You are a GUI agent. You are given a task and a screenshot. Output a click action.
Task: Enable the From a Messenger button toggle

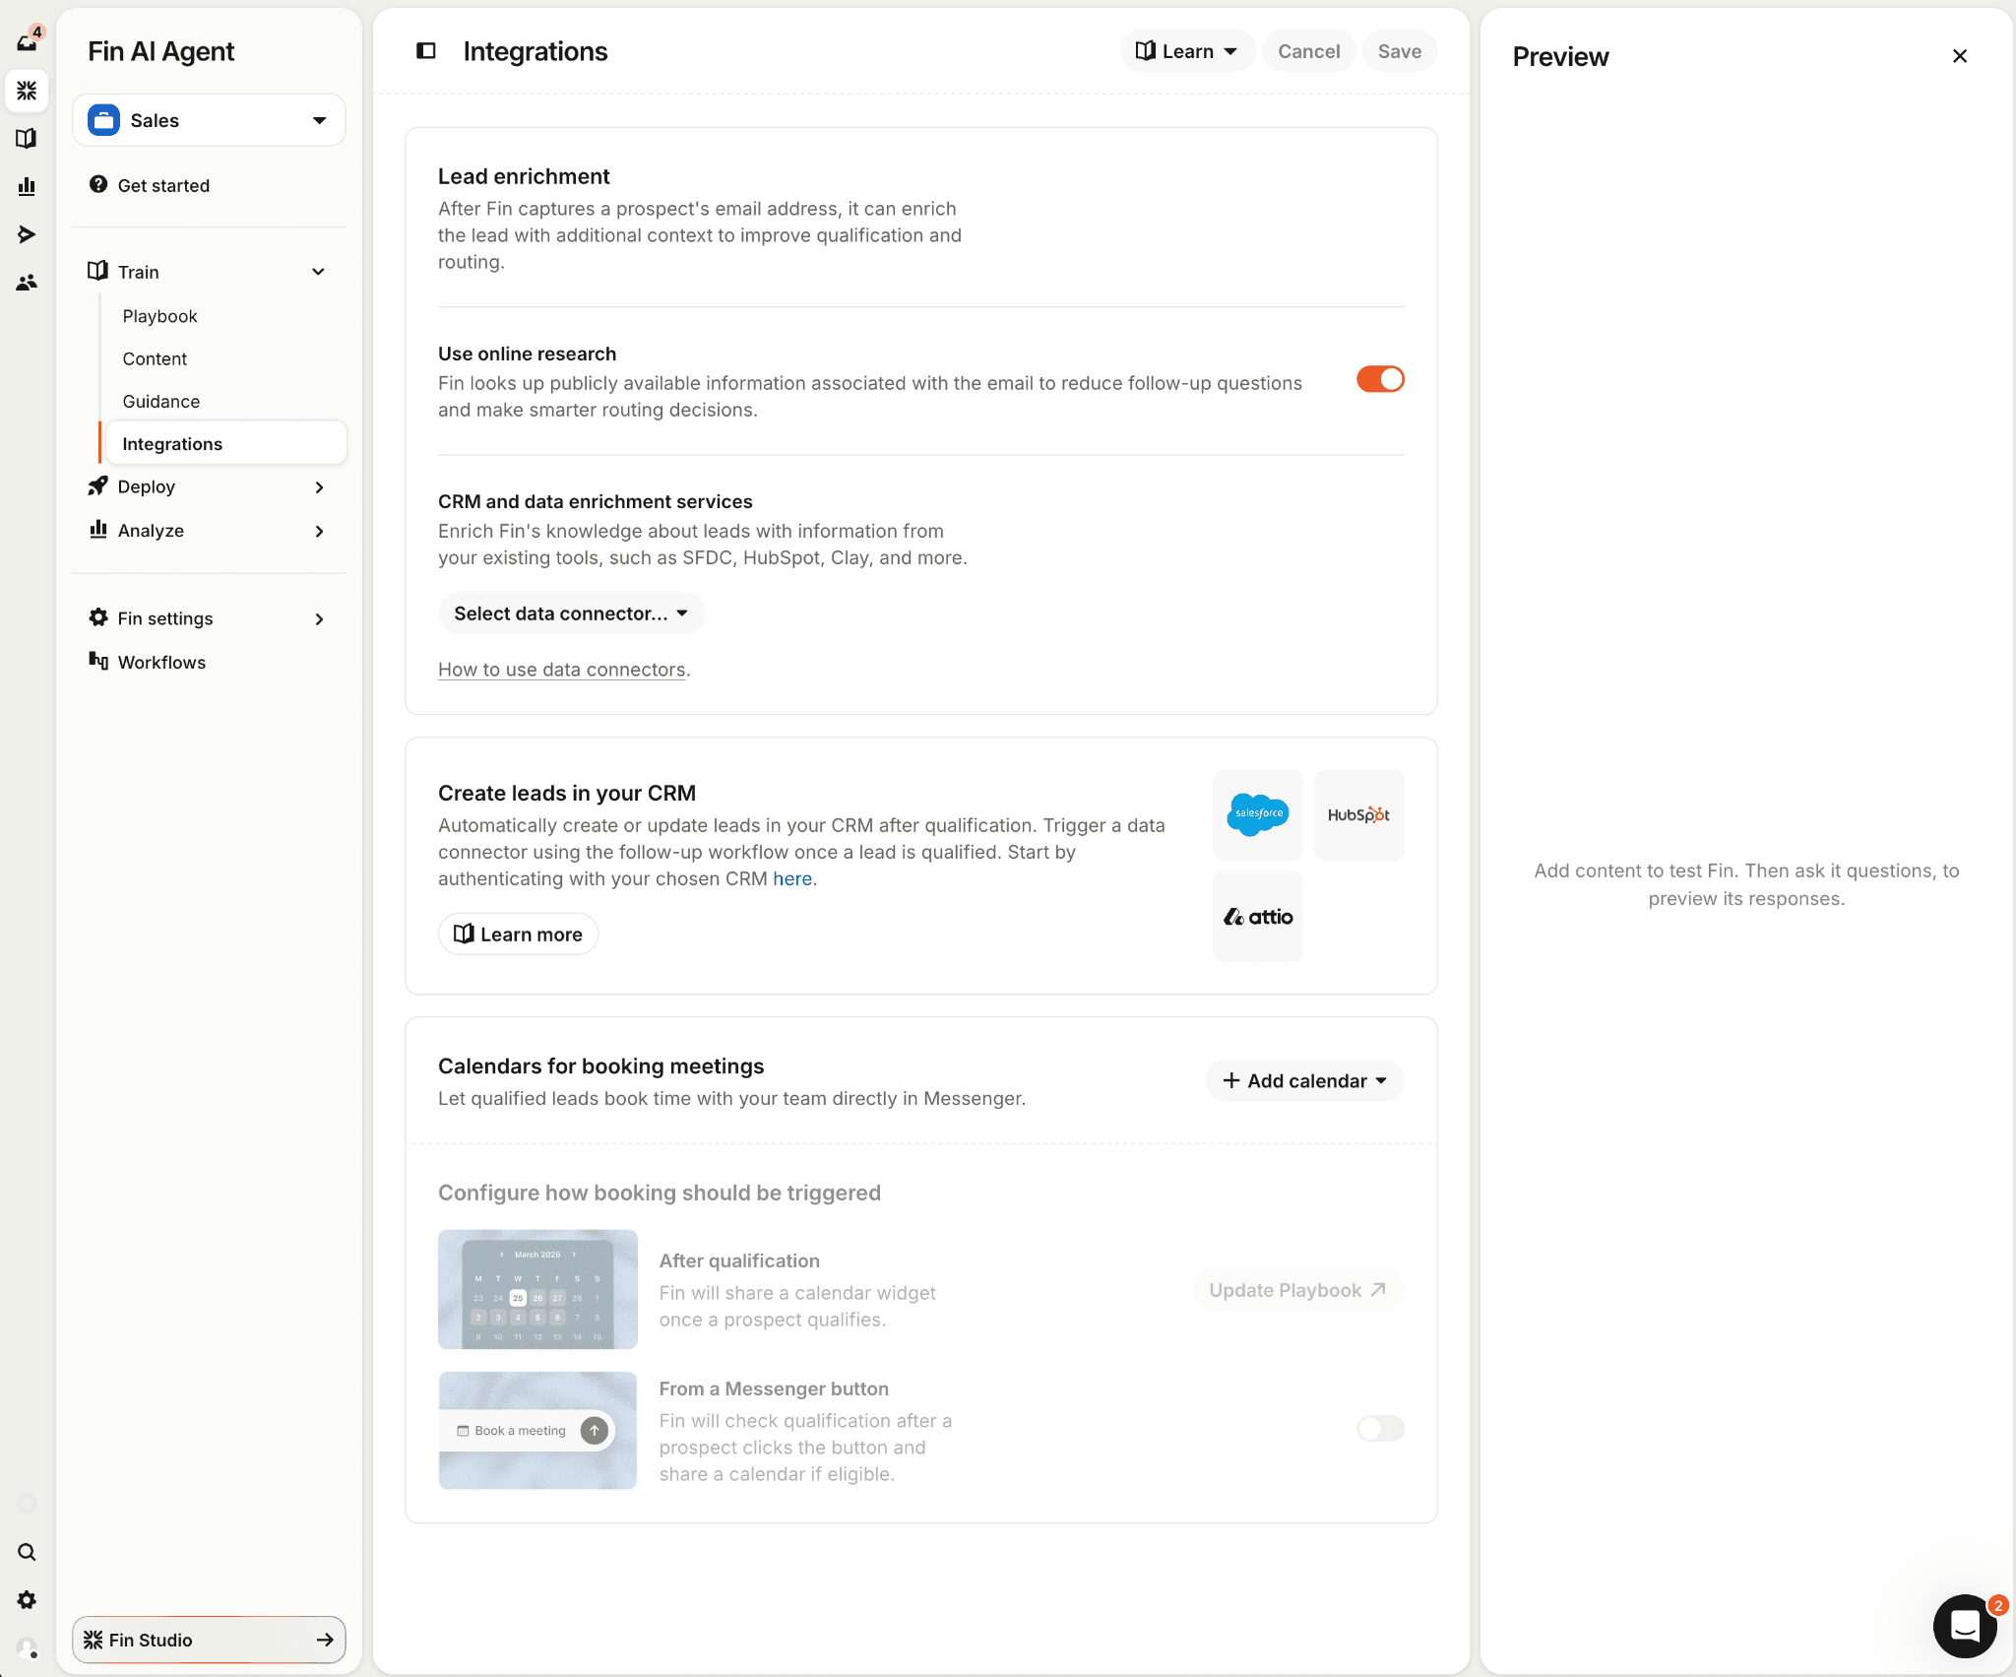pos(1380,1429)
